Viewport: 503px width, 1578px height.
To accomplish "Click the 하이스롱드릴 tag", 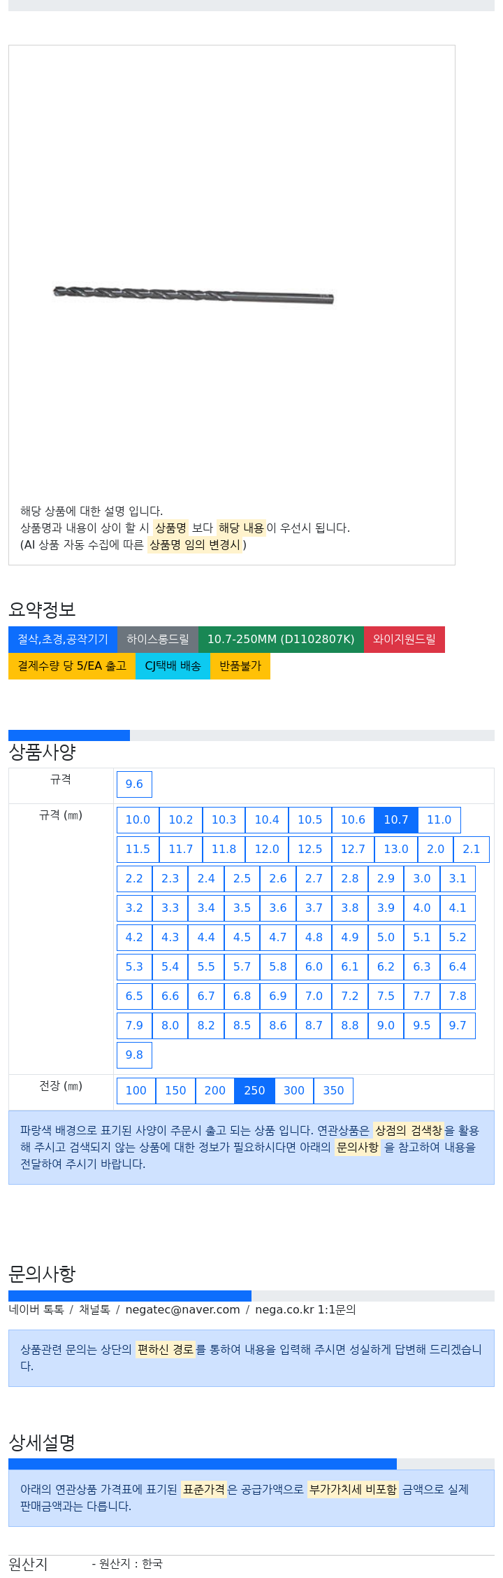I will (158, 639).
